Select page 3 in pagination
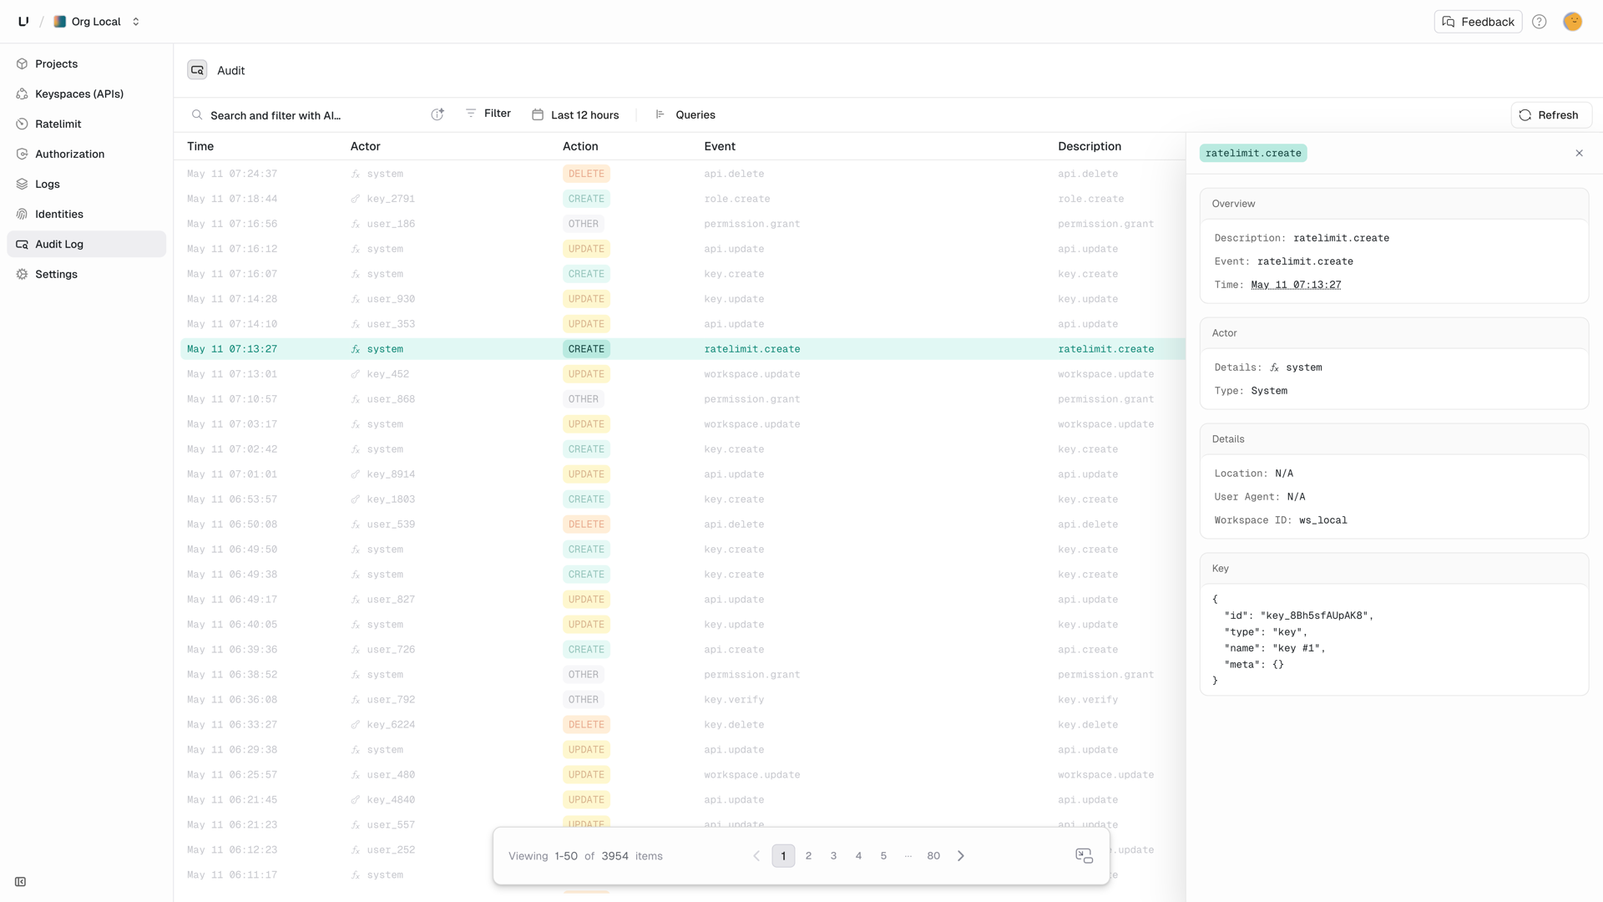Image resolution: width=1603 pixels, height=902 pixels. [833, 856]
